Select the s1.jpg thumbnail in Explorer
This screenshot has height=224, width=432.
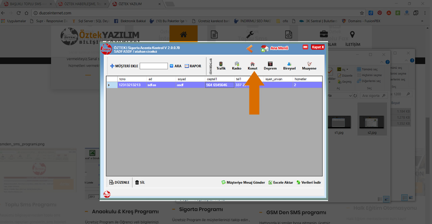pyautogui.click(x=339, y=123)
